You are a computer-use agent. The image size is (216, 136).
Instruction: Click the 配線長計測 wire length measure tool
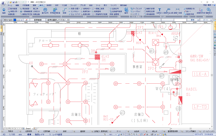189,9
